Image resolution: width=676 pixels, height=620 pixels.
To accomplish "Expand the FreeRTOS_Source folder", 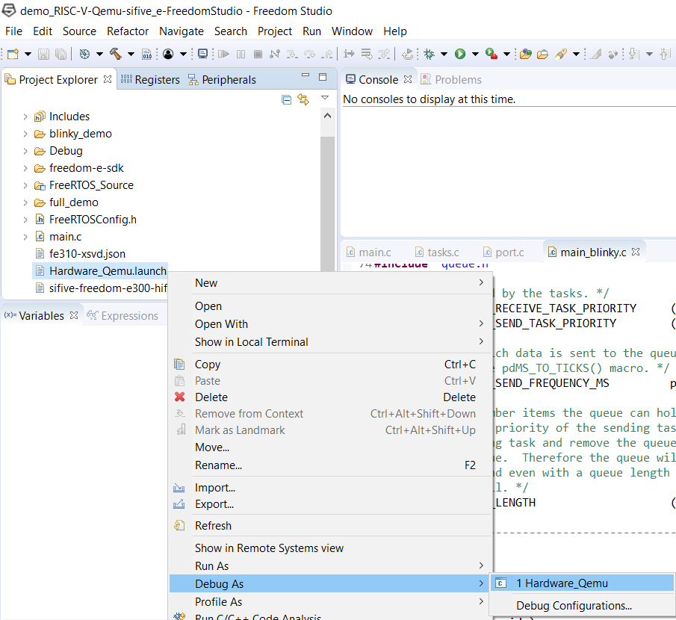I will [x=25, y=185].
